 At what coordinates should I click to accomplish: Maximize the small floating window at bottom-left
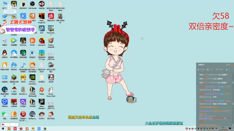pos(10,125)
